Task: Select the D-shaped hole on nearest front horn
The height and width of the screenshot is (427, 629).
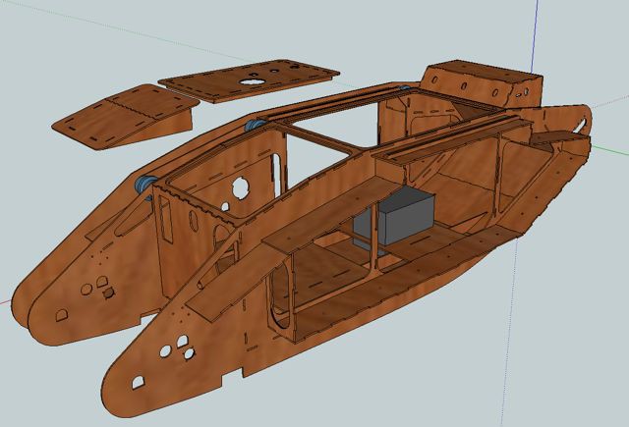Action: point(139,379)
